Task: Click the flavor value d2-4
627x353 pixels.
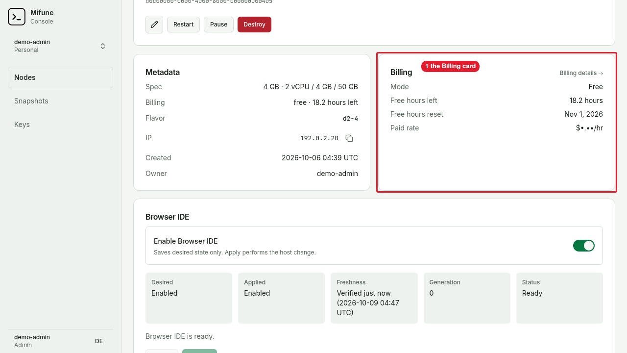Action: click(350, 119)
